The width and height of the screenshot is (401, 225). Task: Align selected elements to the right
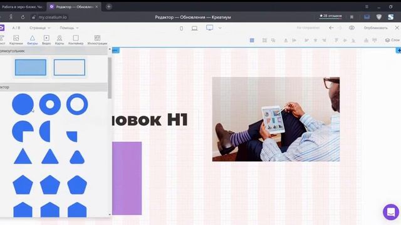tap(325, 40)
